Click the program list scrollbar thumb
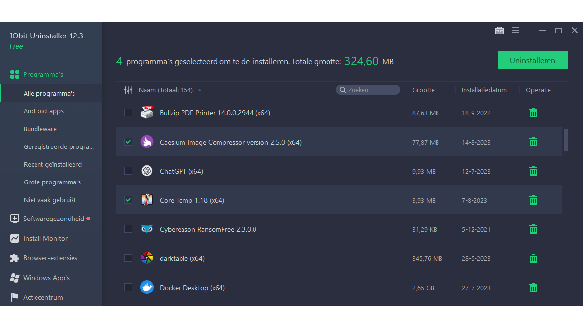 (566, 140)
